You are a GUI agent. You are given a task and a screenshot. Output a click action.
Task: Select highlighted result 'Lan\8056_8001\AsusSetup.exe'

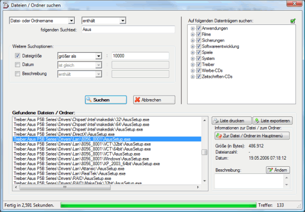(x=107, y=139)
